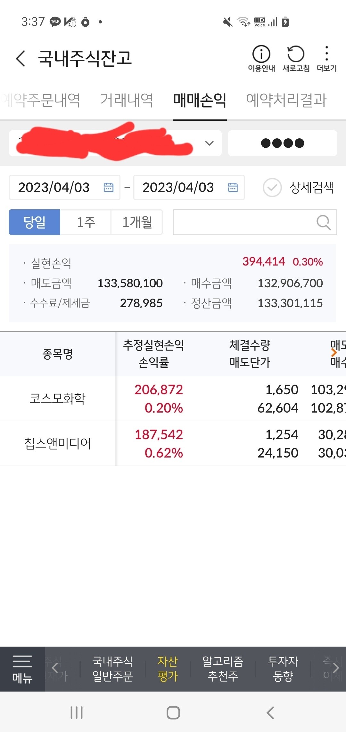
Task: Open the 이용안내 info guide
Action: [x=261, y=55]
